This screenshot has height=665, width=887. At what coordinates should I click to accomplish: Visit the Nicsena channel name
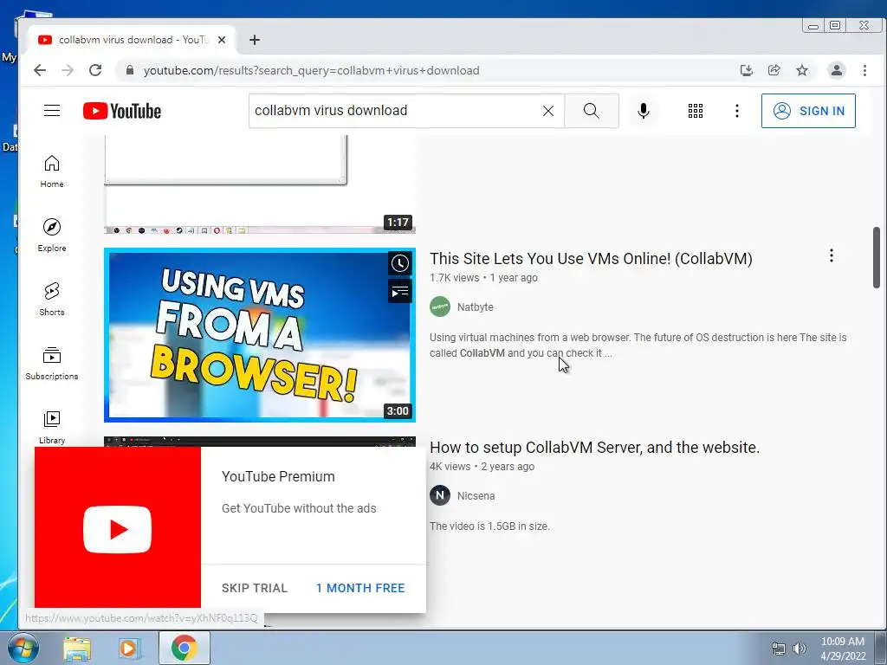coord(476,496)
